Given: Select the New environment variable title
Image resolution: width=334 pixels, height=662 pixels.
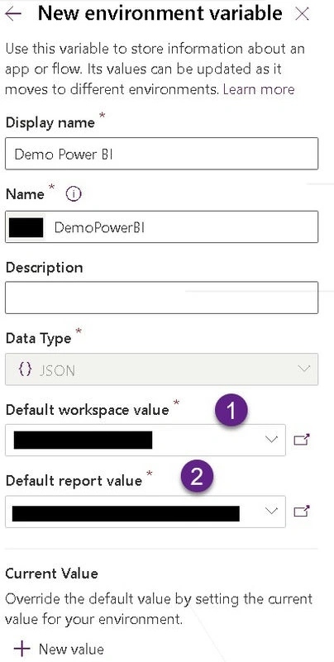Looking at the screenshot, I should 160,13.
